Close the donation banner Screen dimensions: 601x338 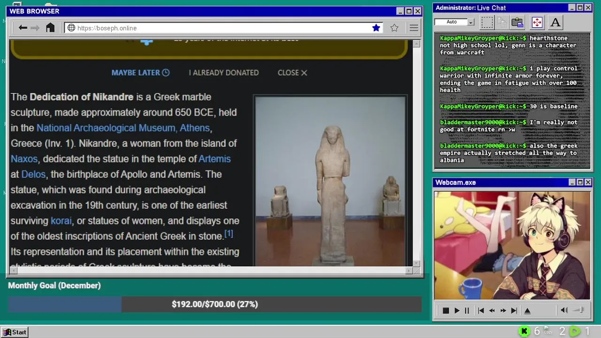tap(292, 73)
